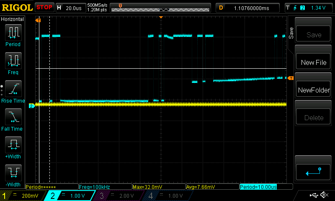Select the +Width measurement icon
Image resolution: width=335 pixels, height=201 pixels.
[x=13, y=144]
